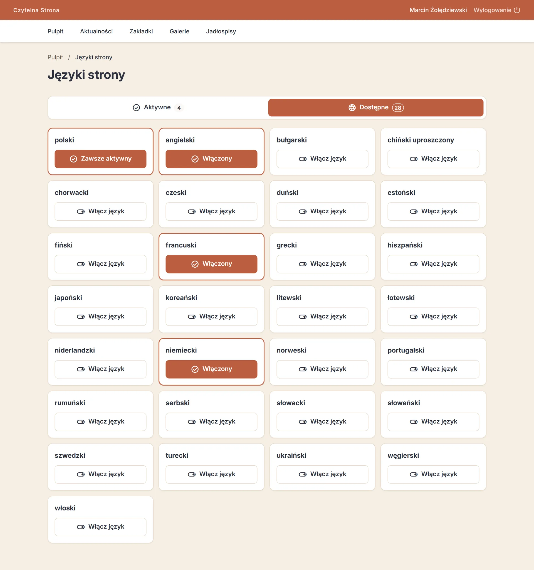Viewport: 534px width, 570px height.
Task: Enable the hiszpański language
Action: pyautogui.click(x=433, y=264)
